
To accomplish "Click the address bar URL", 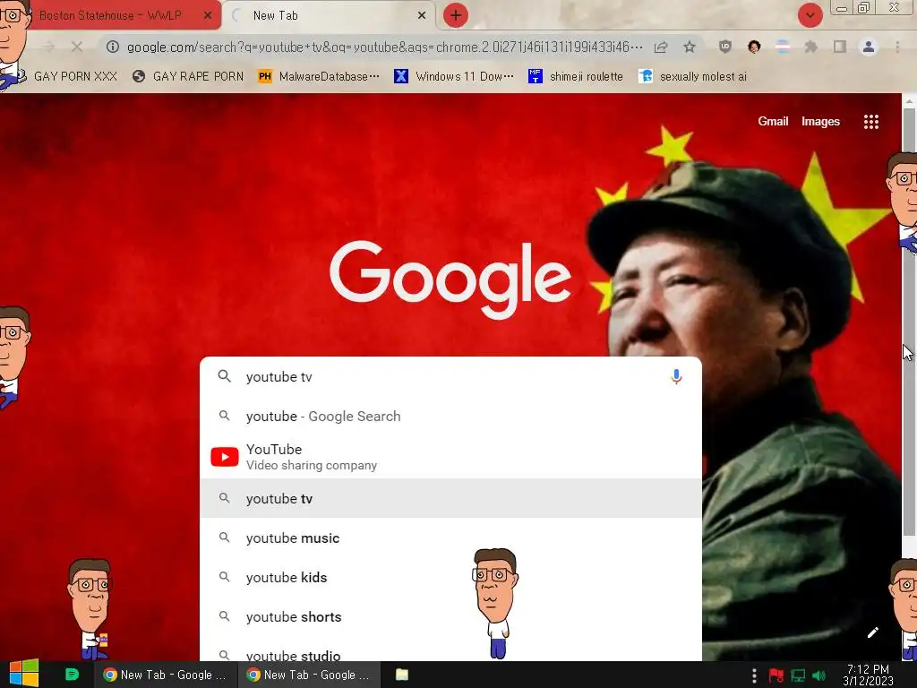I will click(384, 47).
